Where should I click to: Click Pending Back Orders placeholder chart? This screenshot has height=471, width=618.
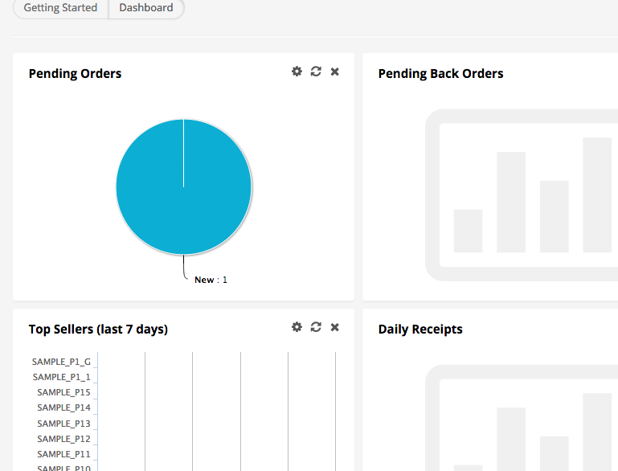(522, 195)
